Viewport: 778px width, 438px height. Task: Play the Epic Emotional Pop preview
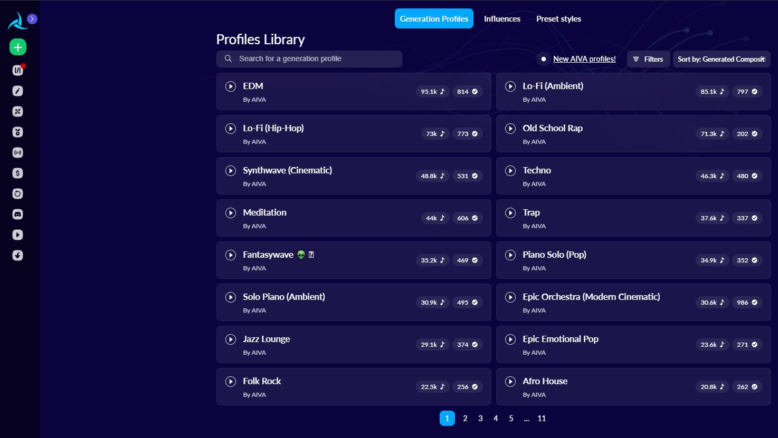coord(510,339)
